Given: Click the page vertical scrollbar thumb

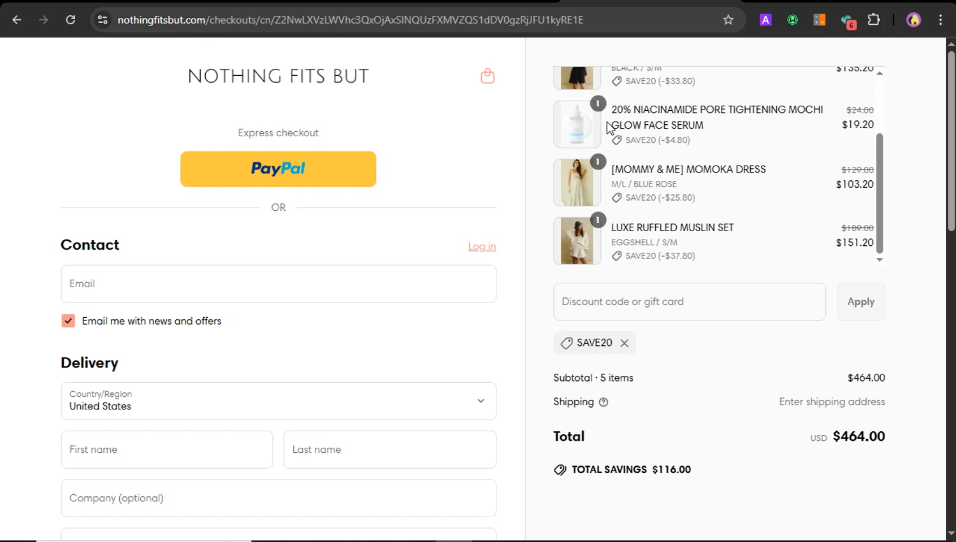Looking at the screenshot, I should 951,140.
